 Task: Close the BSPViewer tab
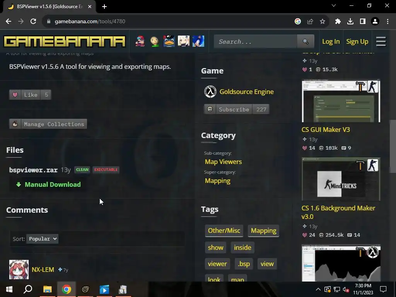click(x=90, y=7)
